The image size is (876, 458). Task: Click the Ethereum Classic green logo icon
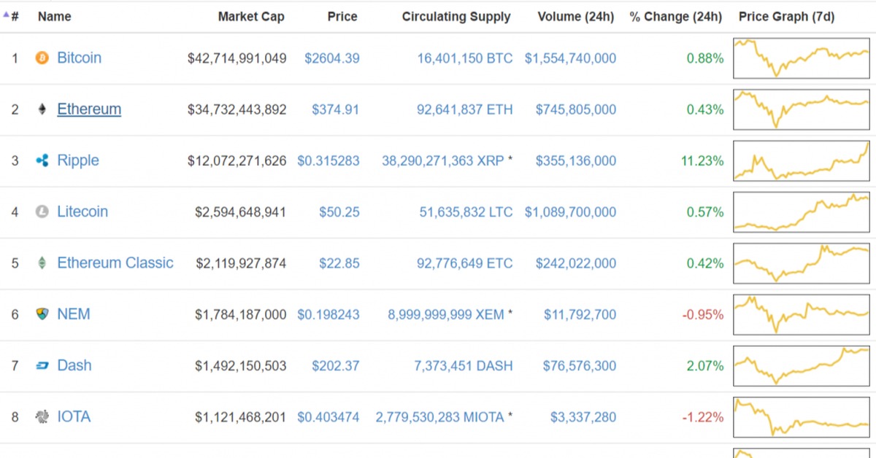42,263
